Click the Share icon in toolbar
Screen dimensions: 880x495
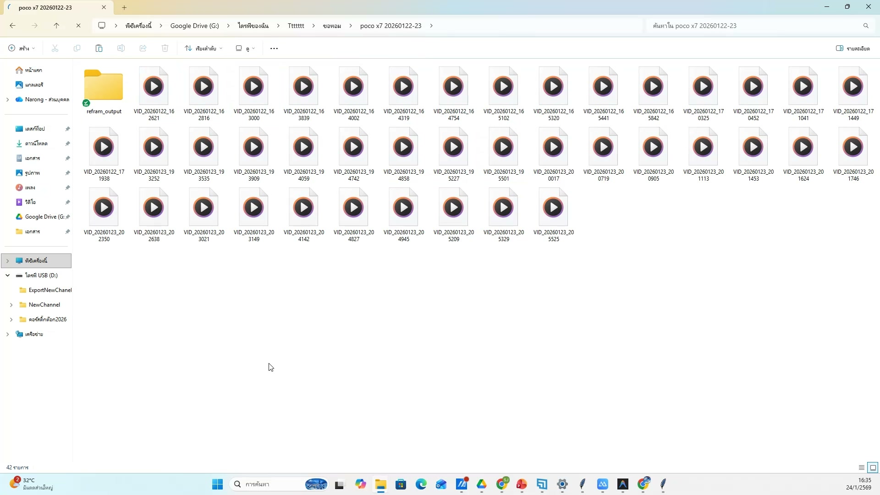click(143, 48)
